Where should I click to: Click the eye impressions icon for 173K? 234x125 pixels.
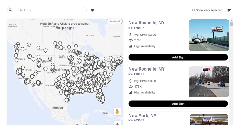(131, 87)
